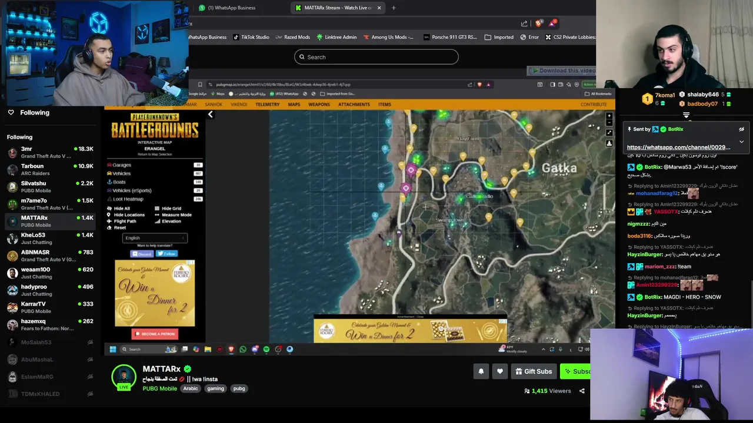The image size is (753, 423).
Task: Open the ITEMS menu item
Action: click(x=385, y=105)
